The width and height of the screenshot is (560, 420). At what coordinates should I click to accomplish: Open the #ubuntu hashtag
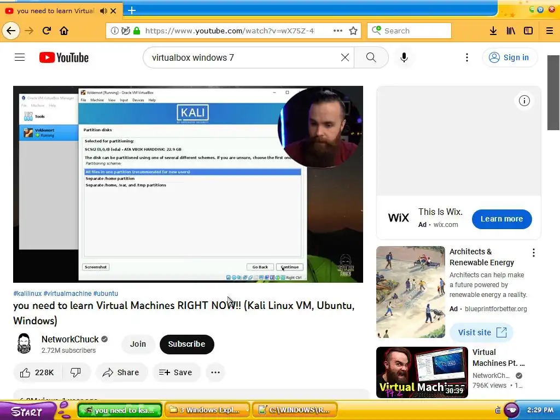click(106, 293)
